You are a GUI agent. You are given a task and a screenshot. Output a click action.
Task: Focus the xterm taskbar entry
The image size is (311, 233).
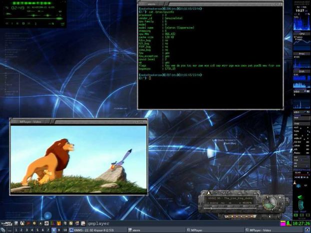tap(155, 230)
